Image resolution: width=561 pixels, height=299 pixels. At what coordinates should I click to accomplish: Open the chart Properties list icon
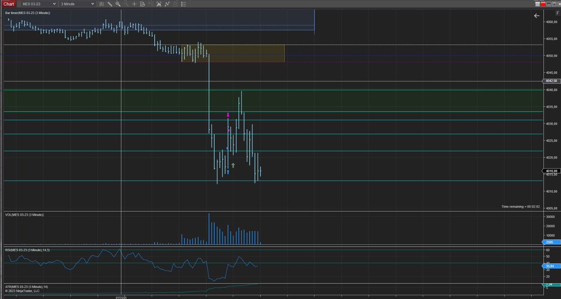point(183,4)
